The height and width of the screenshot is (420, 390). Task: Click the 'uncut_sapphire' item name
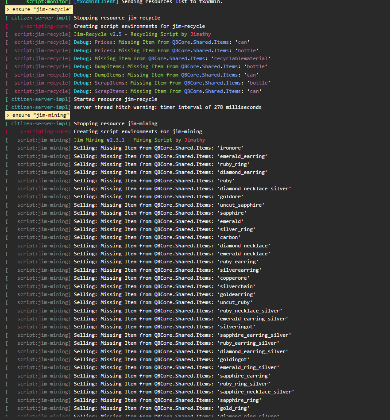[241, 205]
